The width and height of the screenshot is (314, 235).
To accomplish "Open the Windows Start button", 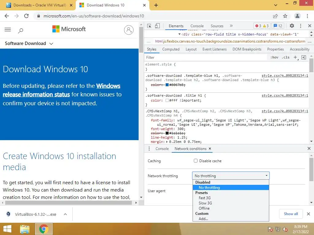I will coord(7,229).
